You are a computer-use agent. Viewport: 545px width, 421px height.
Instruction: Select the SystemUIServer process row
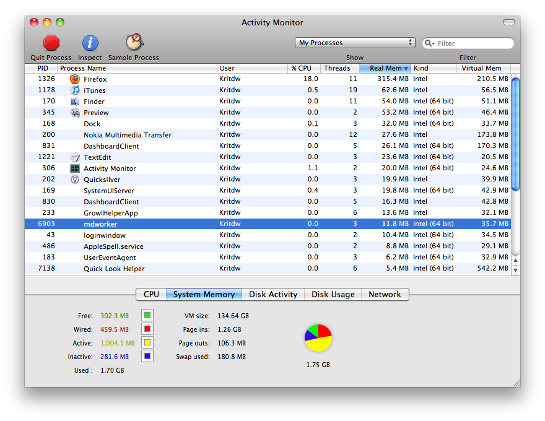point(268,190)
